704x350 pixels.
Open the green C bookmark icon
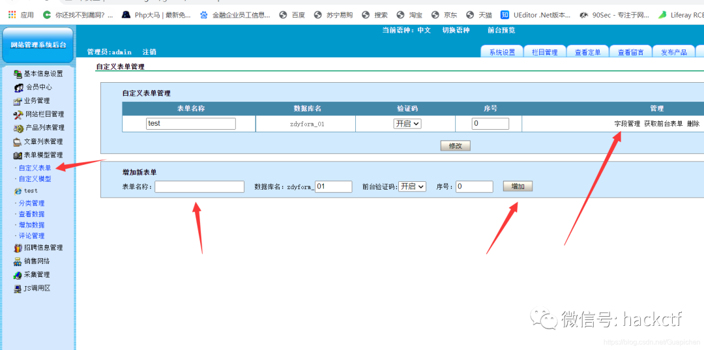(47, 15)
